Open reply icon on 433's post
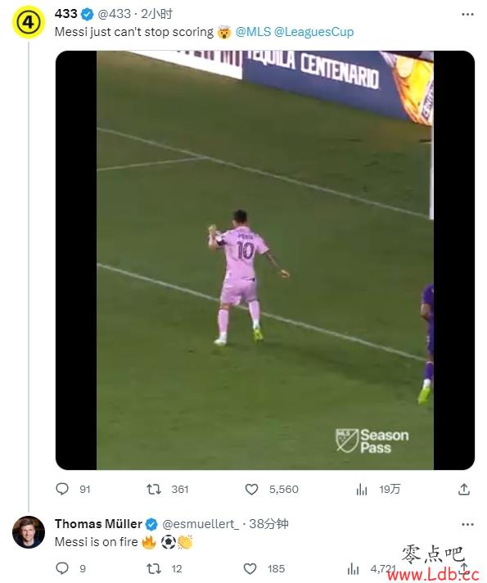487x583 pixels. click(x=62, y=489)
